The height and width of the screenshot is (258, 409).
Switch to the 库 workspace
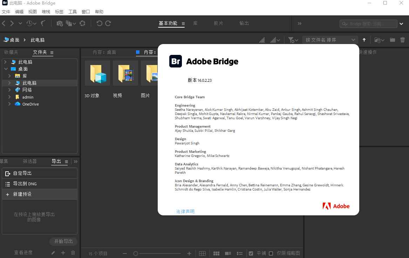pos(195,23)
